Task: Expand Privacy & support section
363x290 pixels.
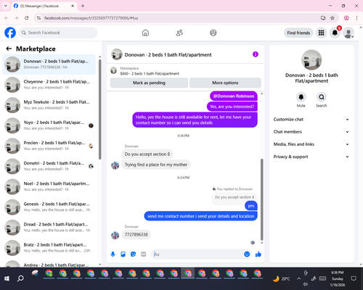Action: pyautogui.click(x=311, y=157)
